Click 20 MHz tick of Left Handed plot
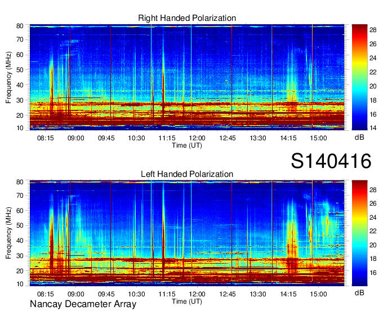This screenshot has height=311, width=383. point(20,271)
